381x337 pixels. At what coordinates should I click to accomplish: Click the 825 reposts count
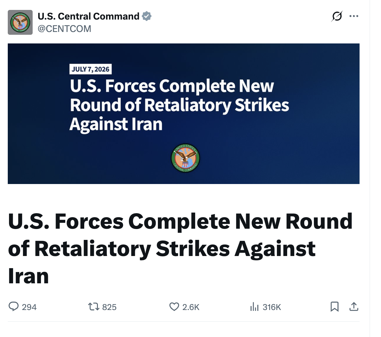click(x=109, y=307)
